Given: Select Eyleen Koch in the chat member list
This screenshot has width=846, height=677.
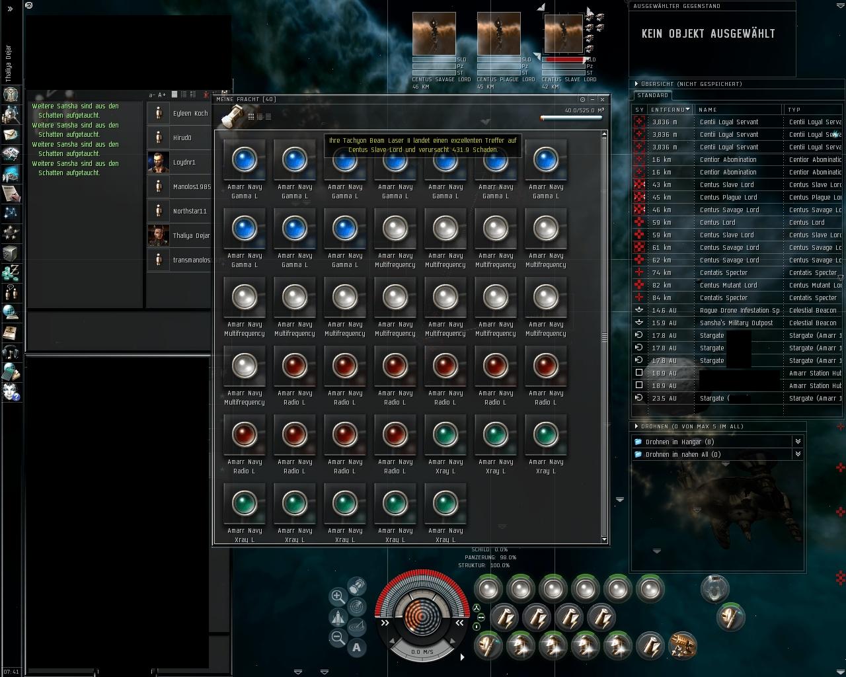Looking at the screenshot, I should 178,113.
